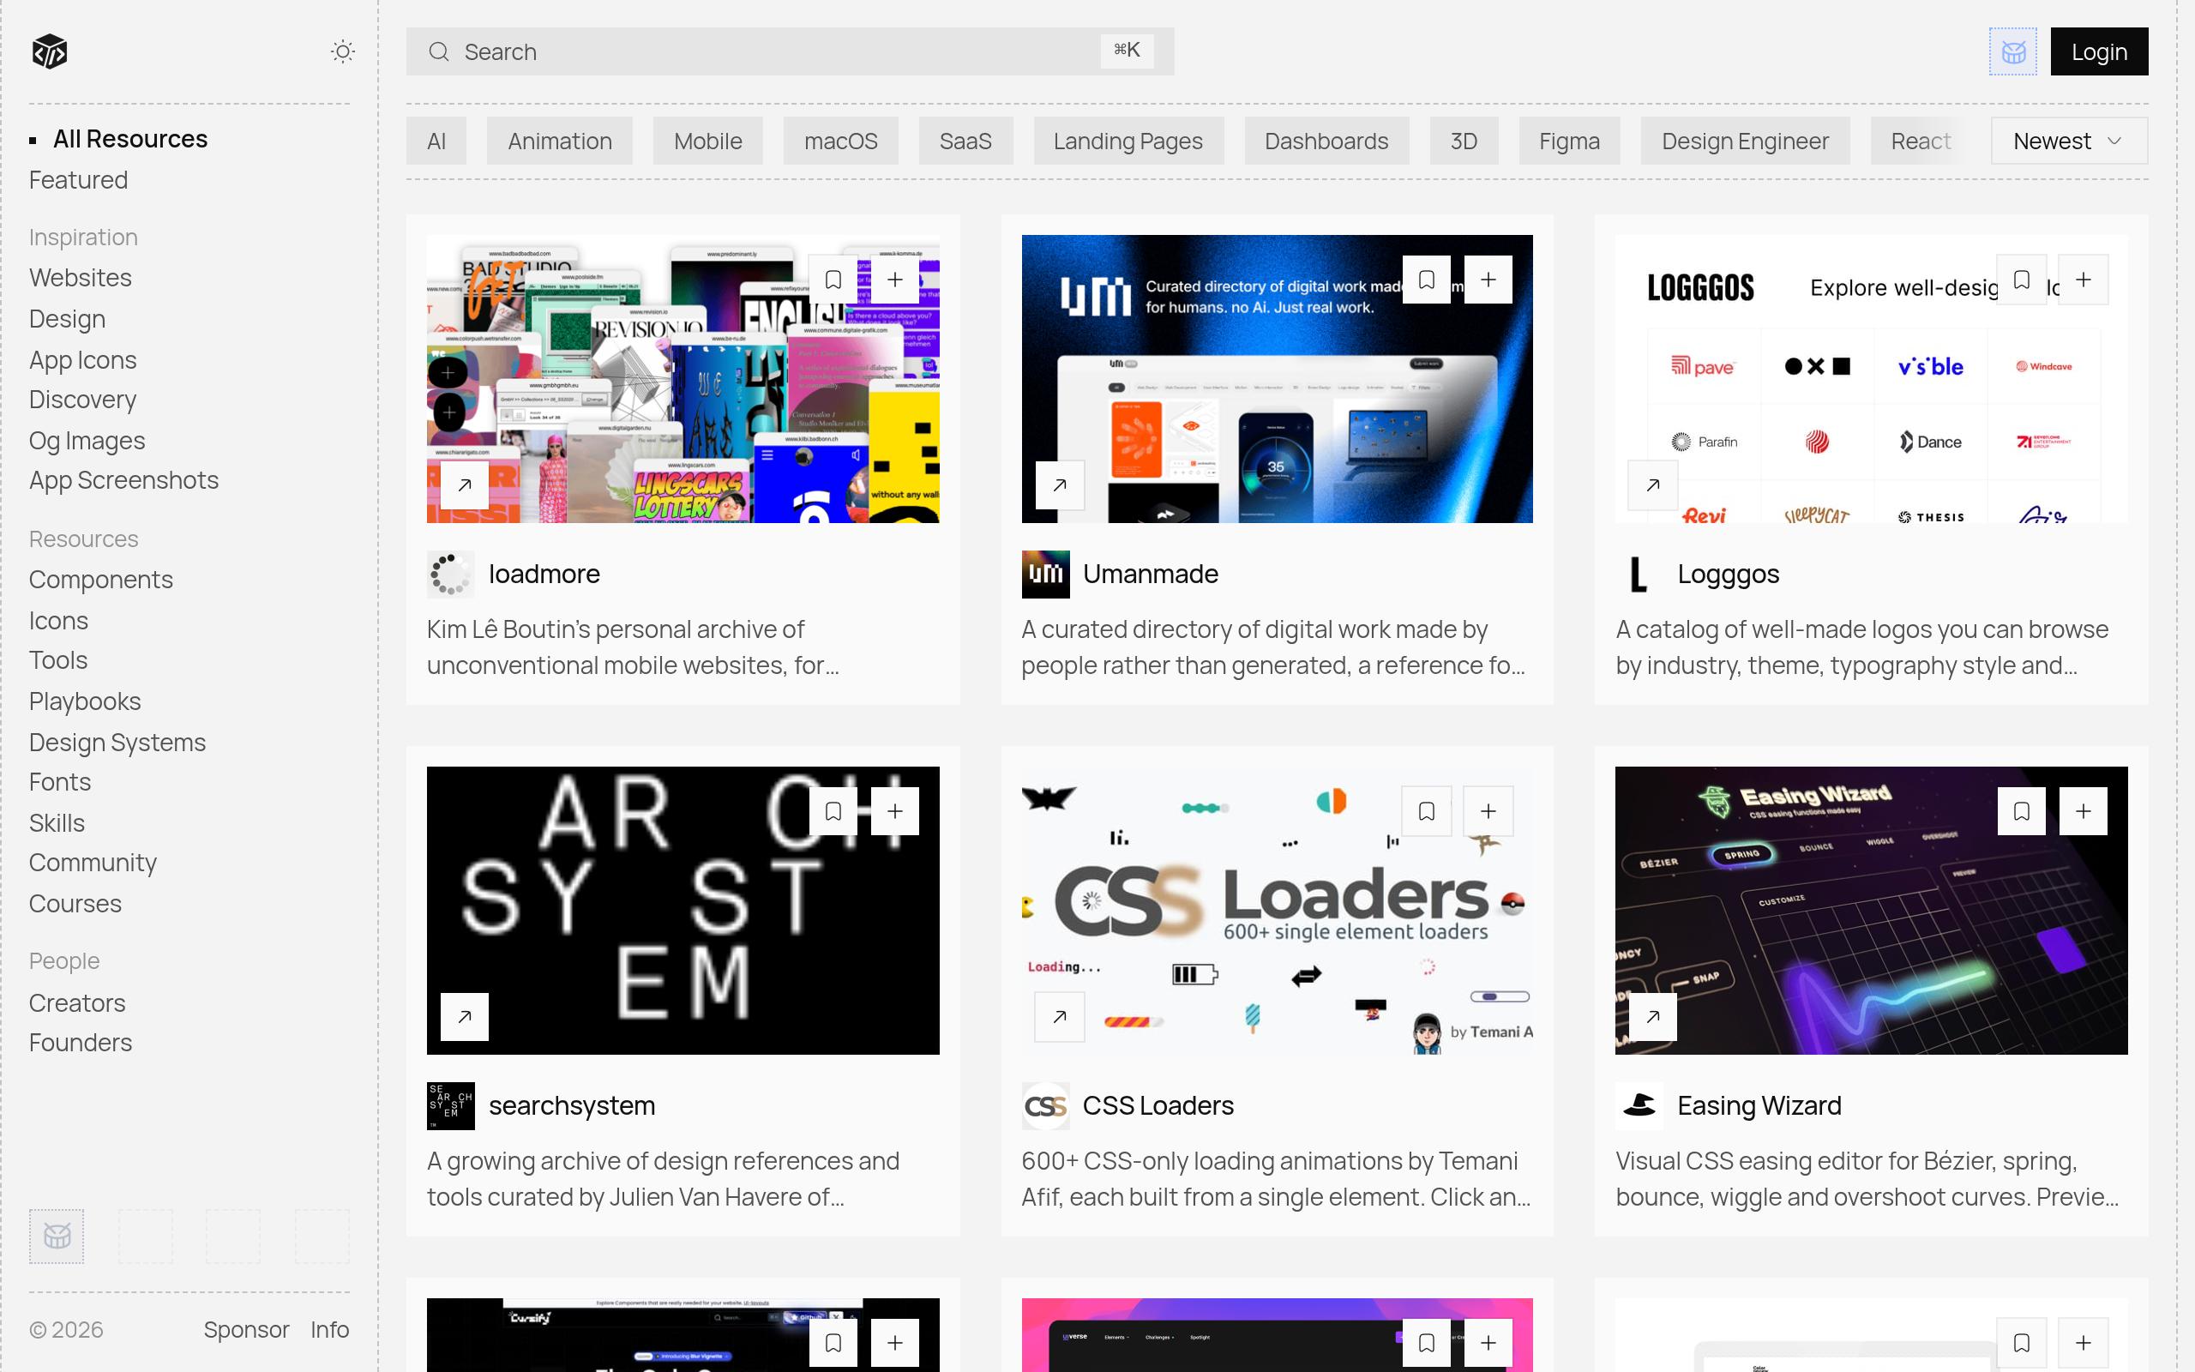Open App Icons in sidebar
Screen dimensions: 2195x1372
pyautogui.click(x=82, y=360)
